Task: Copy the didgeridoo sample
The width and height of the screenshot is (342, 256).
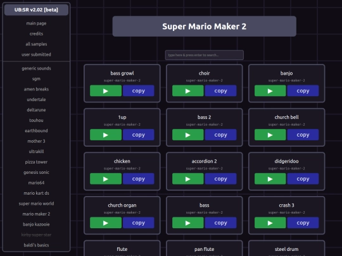Action: tap(303, 179)
